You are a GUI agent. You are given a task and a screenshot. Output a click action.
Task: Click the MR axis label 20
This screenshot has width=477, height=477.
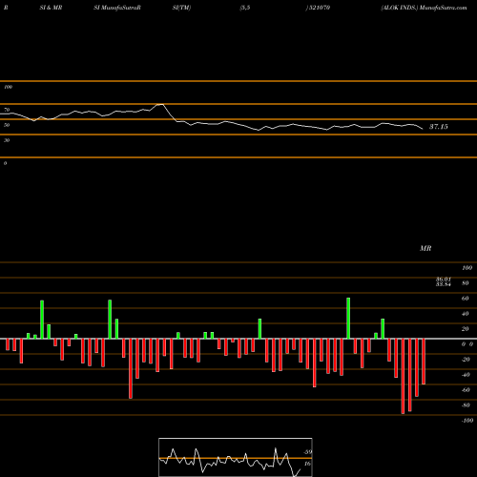click(466, 329)
